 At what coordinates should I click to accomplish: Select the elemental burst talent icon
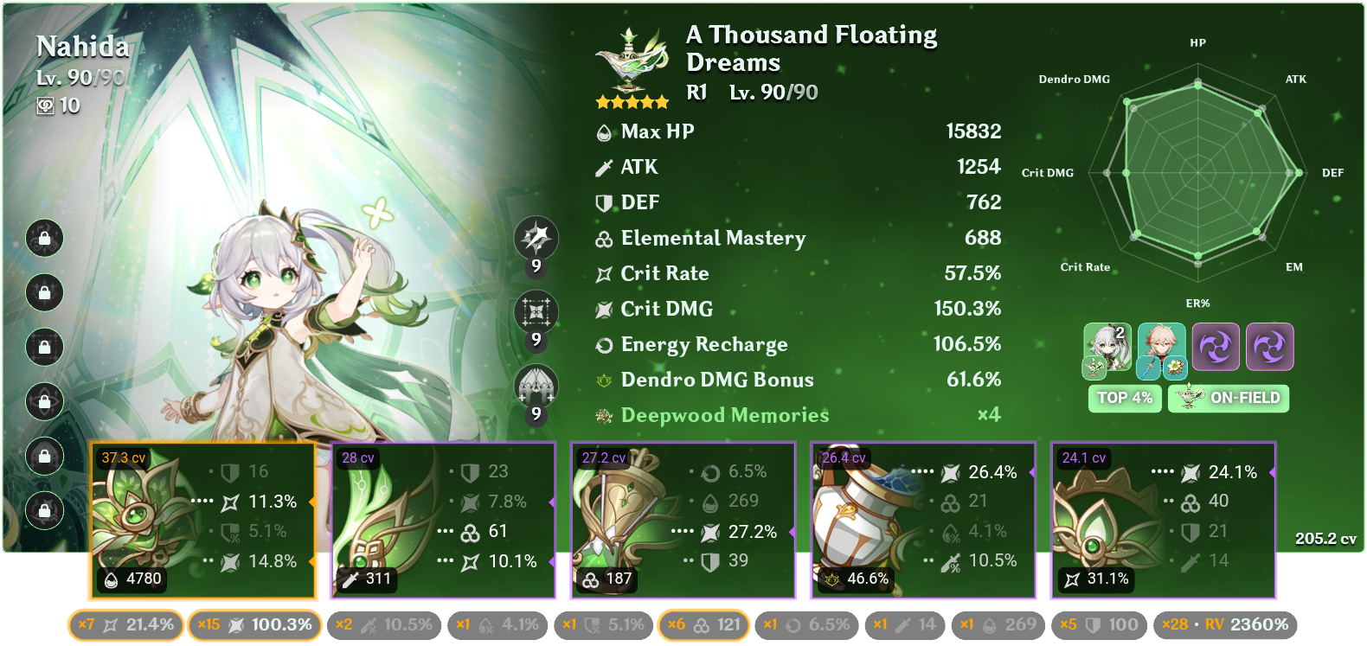[x=536, y=386]
